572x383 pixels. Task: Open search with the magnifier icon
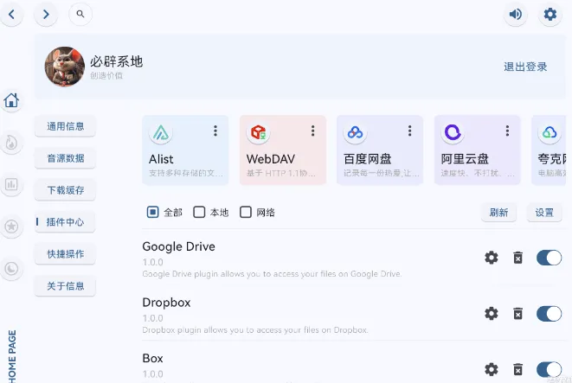point(80,14)
